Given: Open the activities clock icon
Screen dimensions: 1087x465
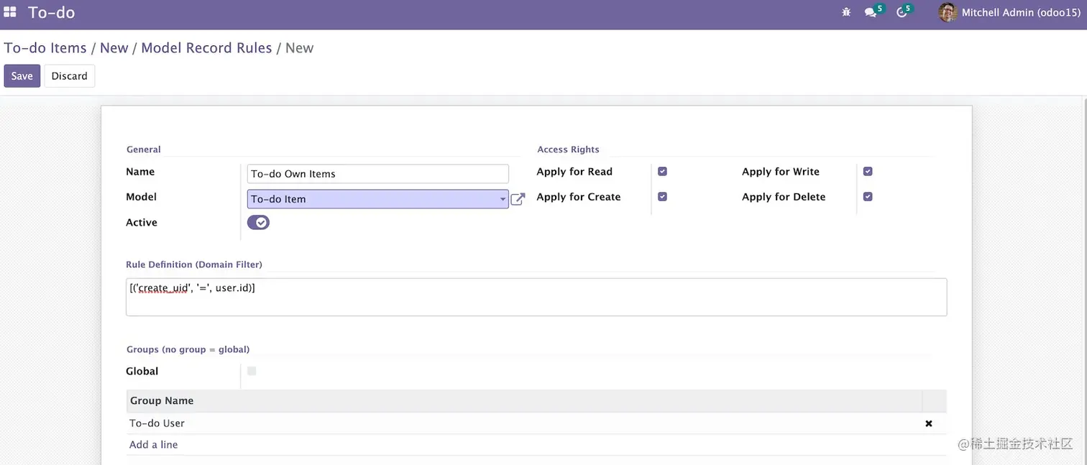Looking at the screenshot, I should (902, 12).
